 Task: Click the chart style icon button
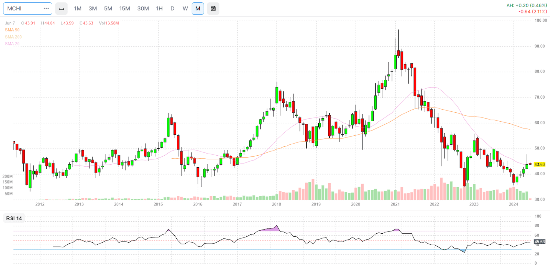click(x=61, y=9)
